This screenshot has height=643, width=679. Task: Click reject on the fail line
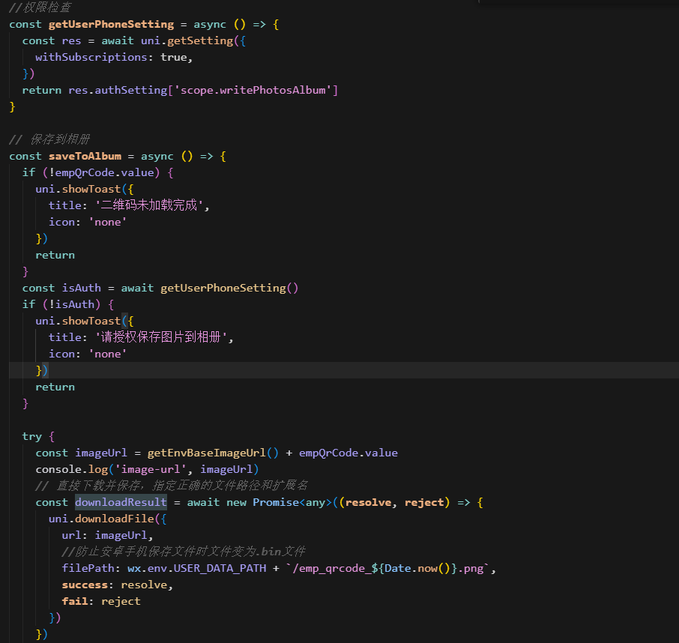click(x=121, y=601)
